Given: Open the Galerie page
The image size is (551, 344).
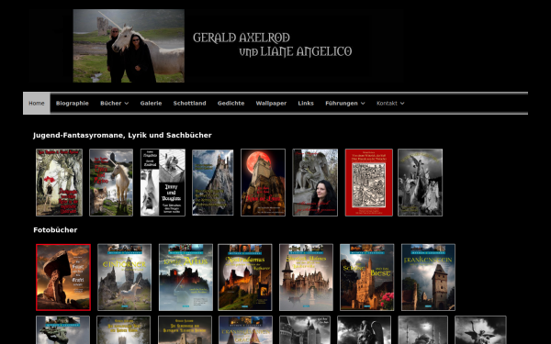Looking at the screenshot, I should (151, 103).
